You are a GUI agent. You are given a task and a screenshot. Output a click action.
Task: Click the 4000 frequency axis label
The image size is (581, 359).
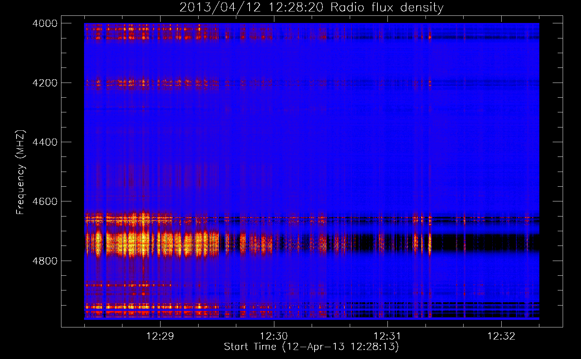pyautogui.click(x=45, y=23)
